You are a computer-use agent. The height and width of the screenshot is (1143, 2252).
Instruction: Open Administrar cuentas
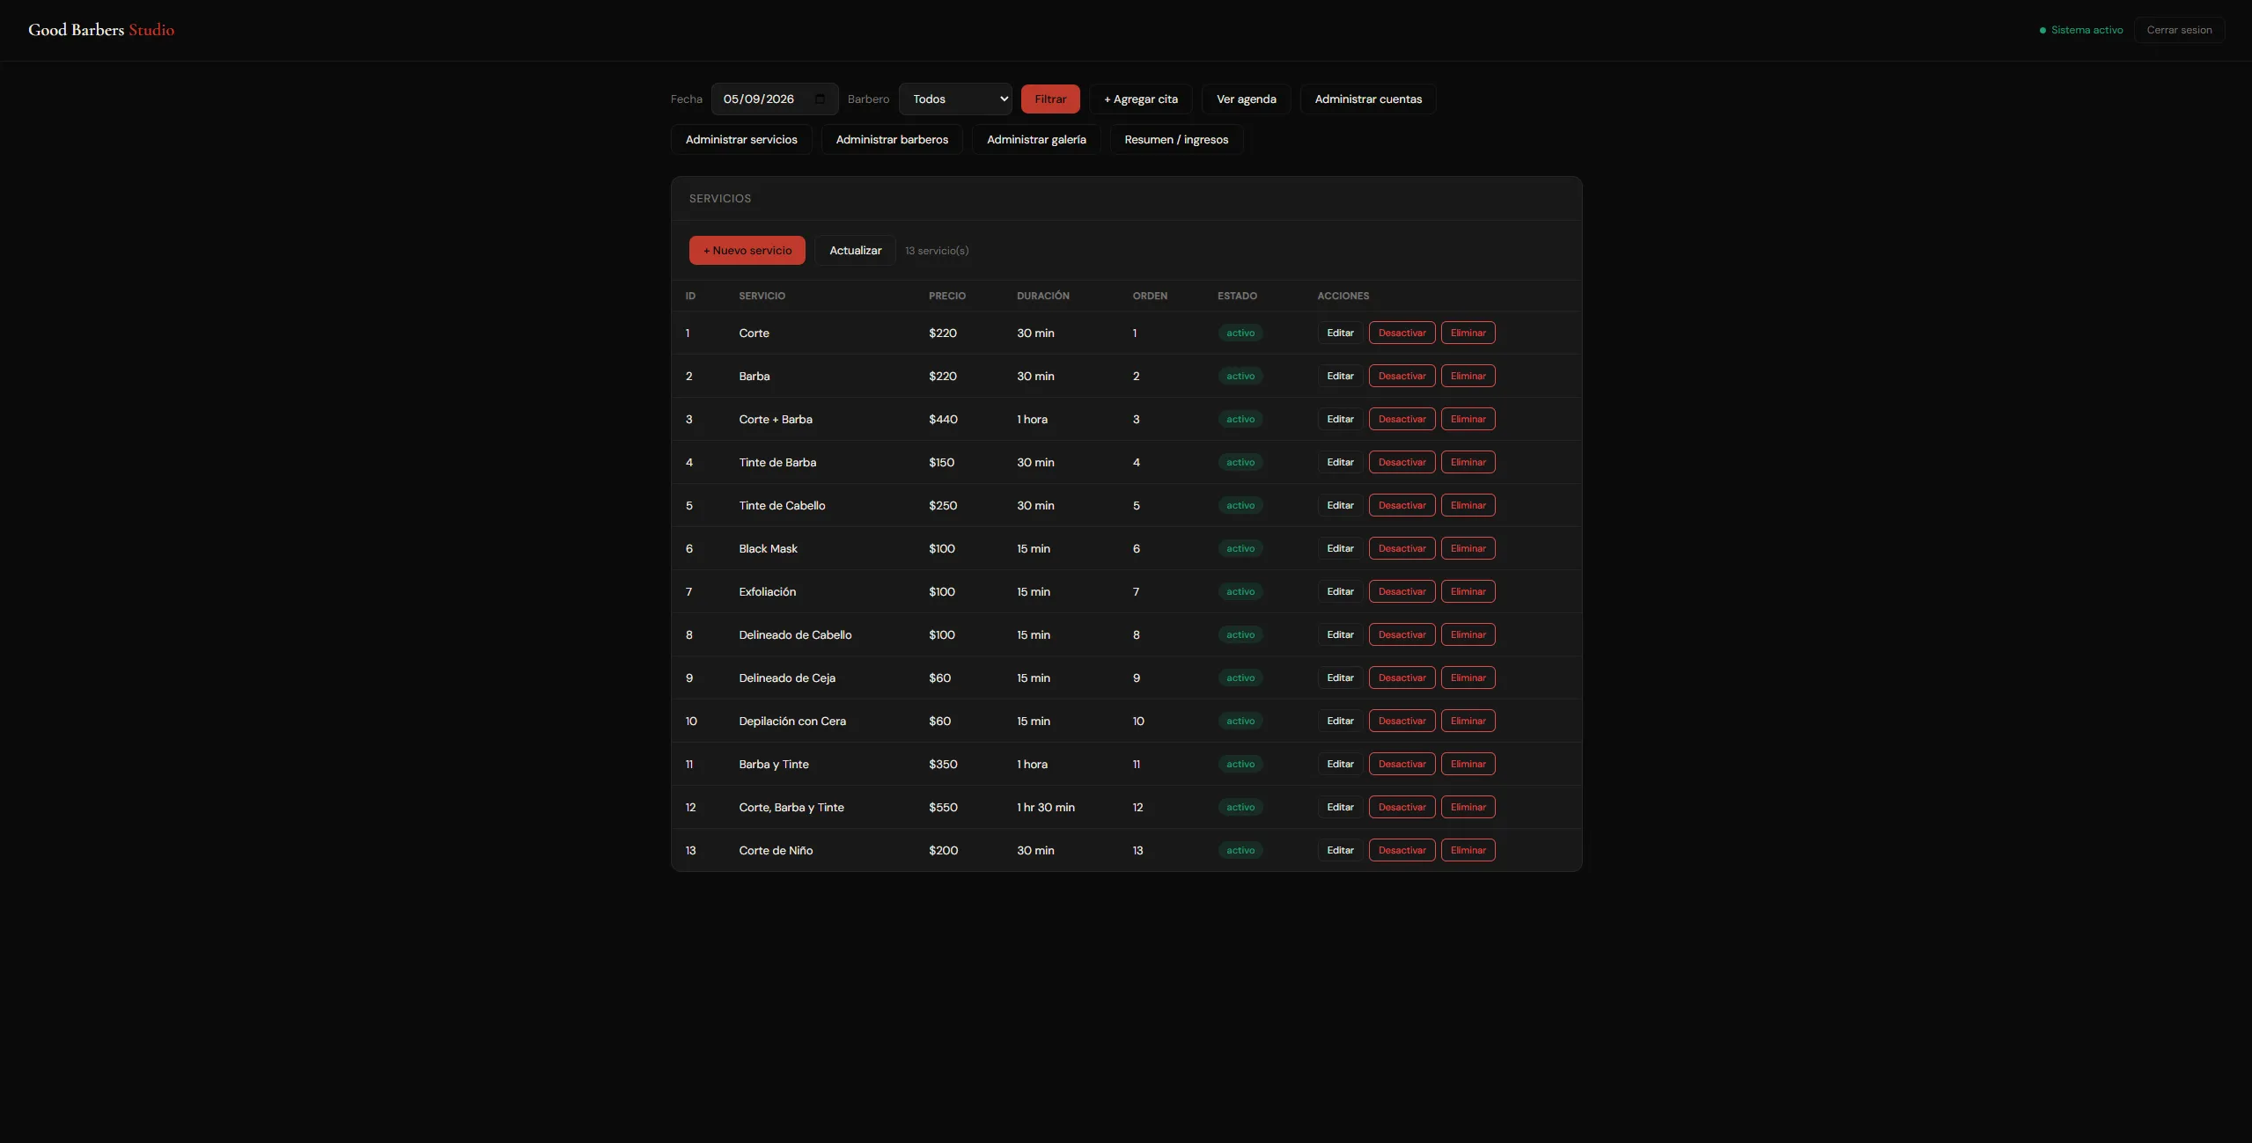click(x=1368, y=99)
